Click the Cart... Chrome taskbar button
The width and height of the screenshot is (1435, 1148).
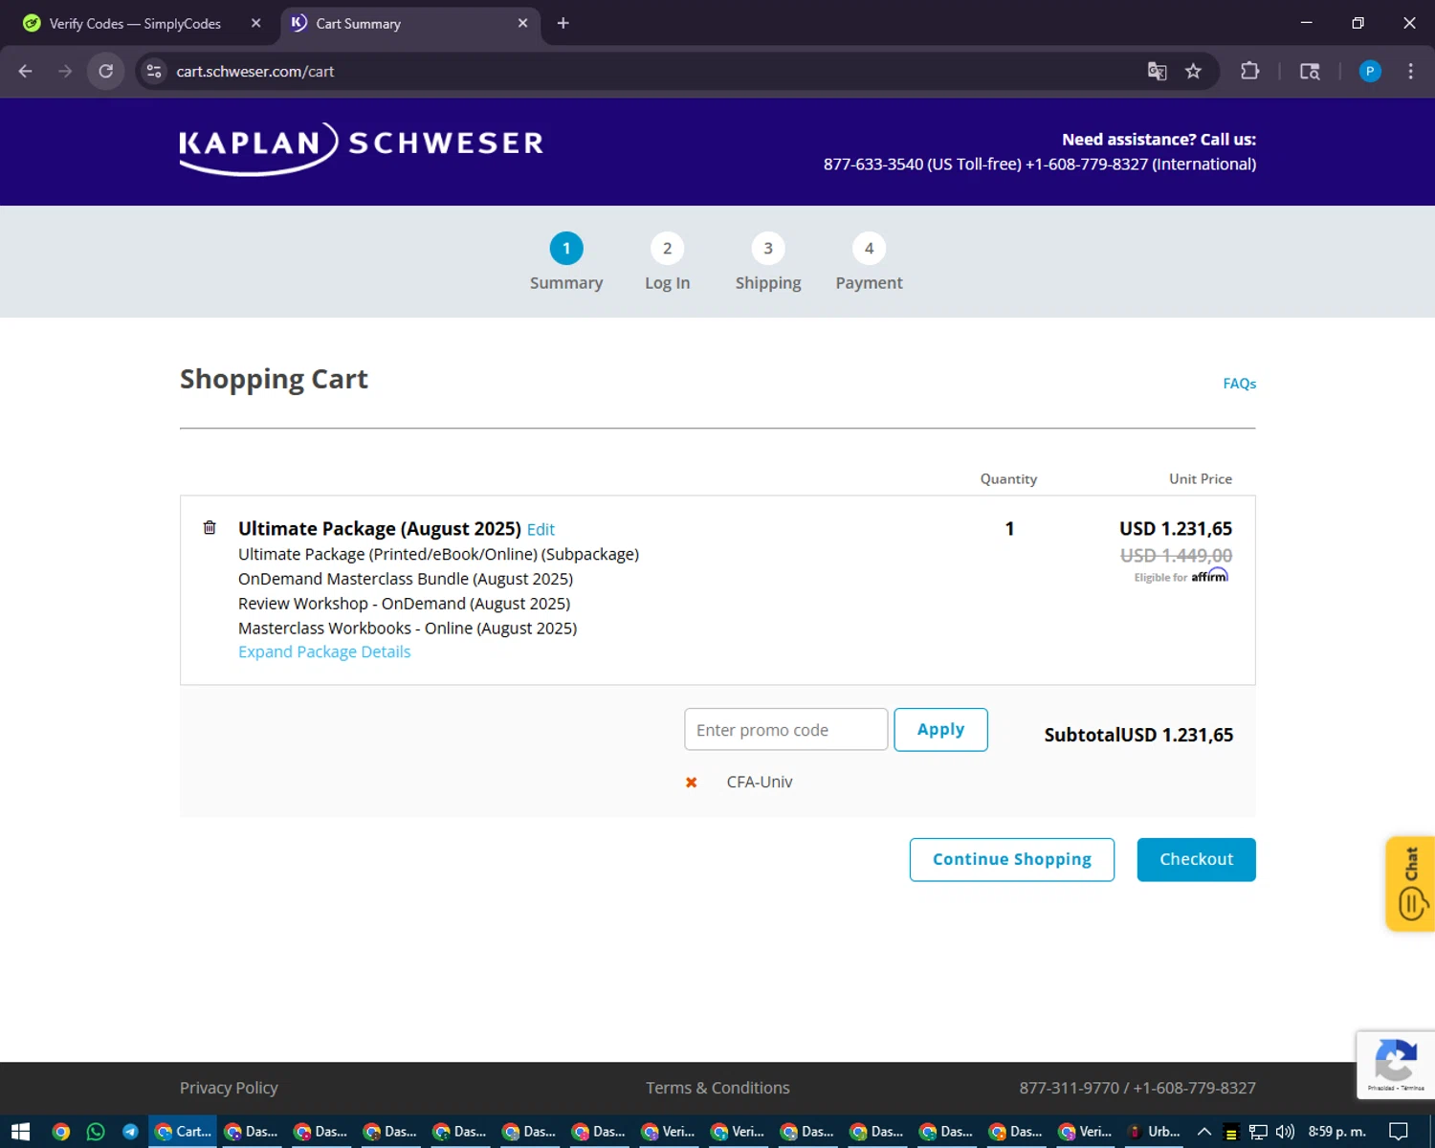click(x=183, y=1132)
